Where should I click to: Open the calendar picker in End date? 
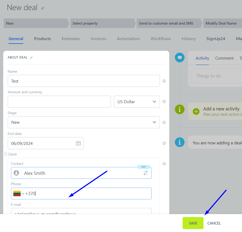(78, 143)
